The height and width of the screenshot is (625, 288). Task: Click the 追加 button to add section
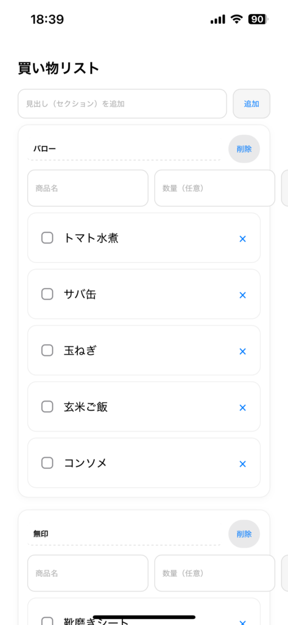point(251,104)
